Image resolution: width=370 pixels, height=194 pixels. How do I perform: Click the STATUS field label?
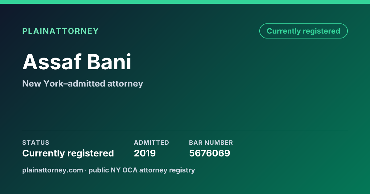[x=36, y=143]
